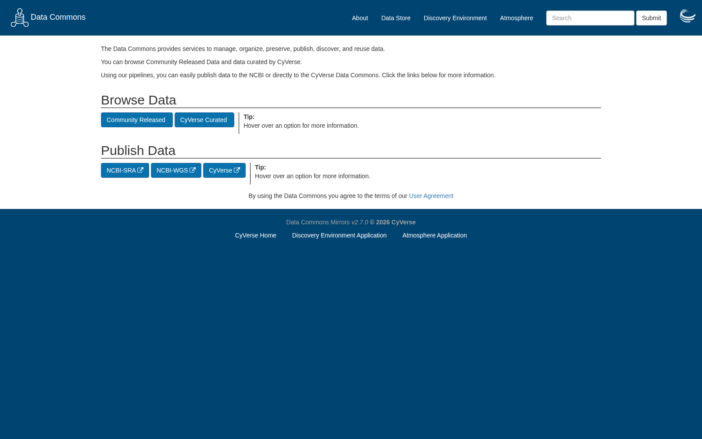Open the NCBI-WGS publish option

(x=176, y=170)
